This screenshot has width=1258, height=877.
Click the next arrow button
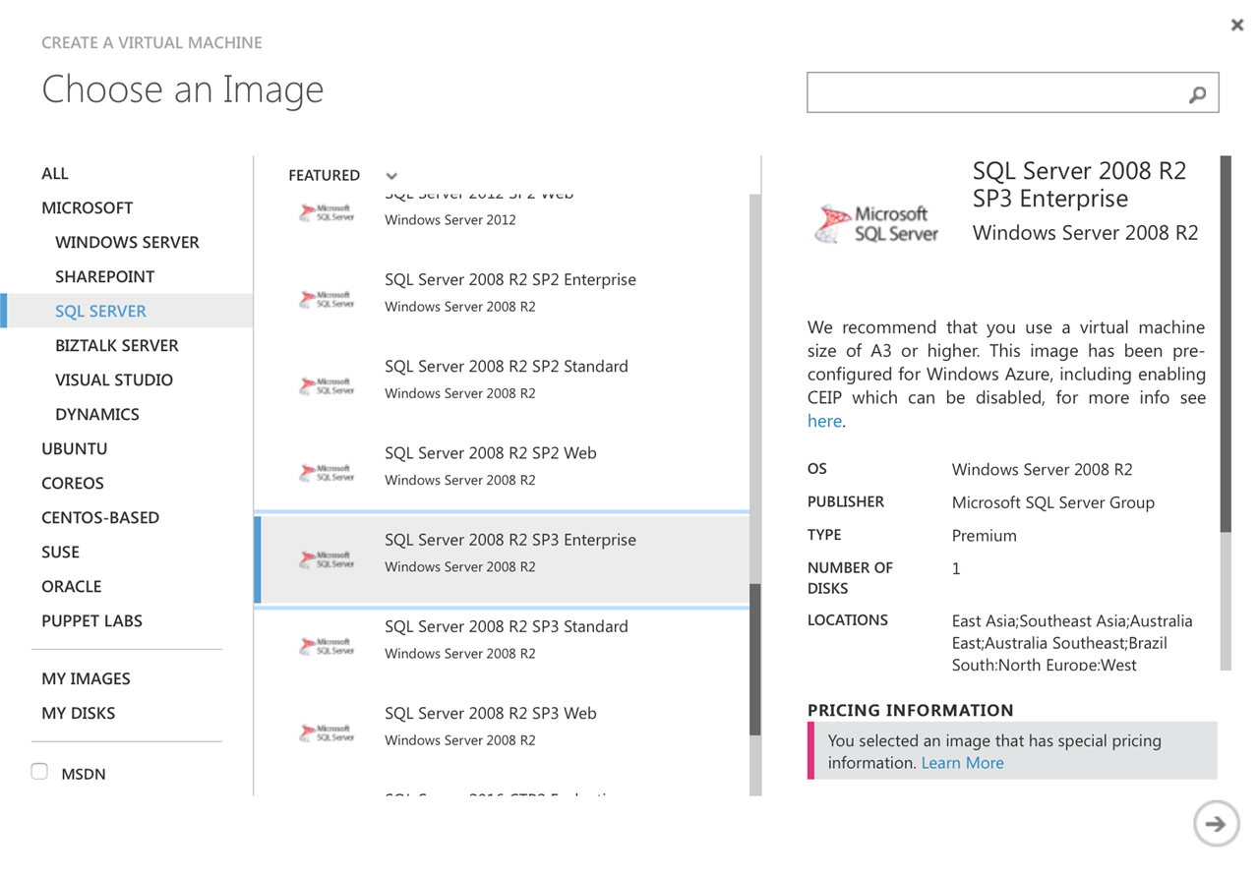click(x=1216, y=824)
